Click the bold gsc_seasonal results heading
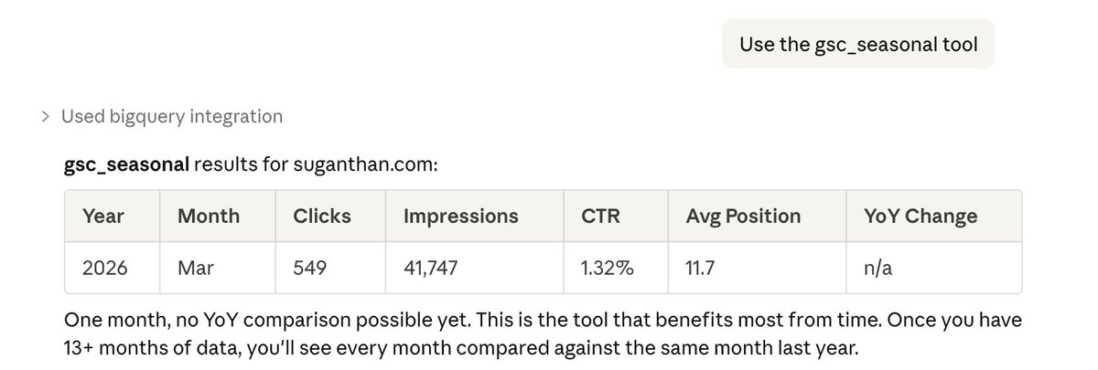Screen dimensions: 1098x370 126,165
